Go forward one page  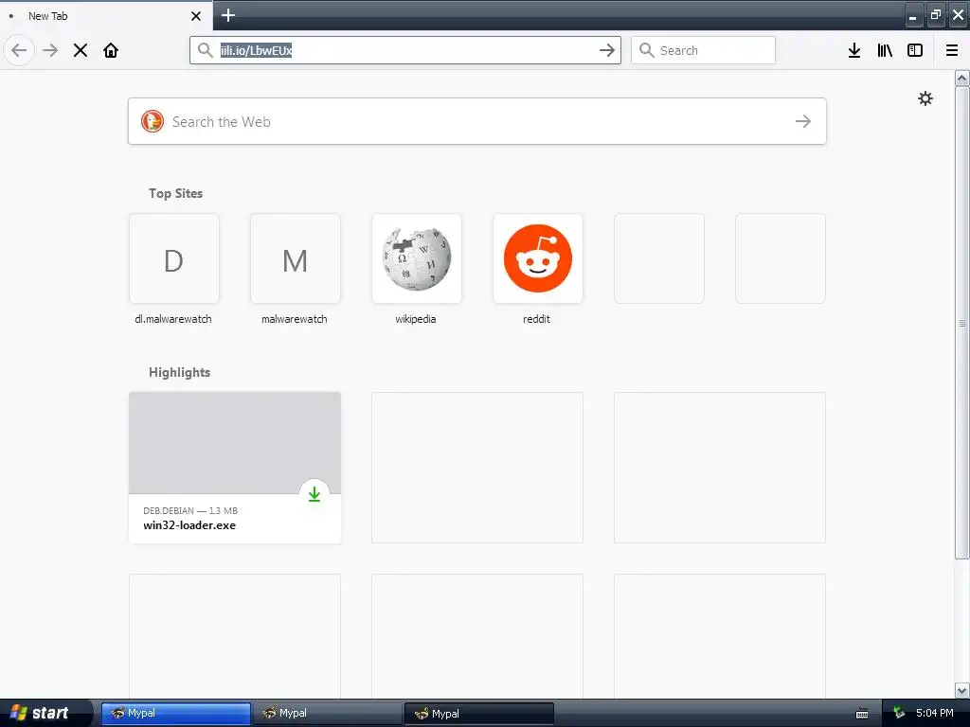click(x=50, y=50)
